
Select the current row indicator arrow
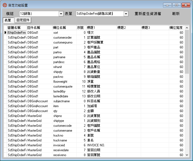(x=5, y=33)
